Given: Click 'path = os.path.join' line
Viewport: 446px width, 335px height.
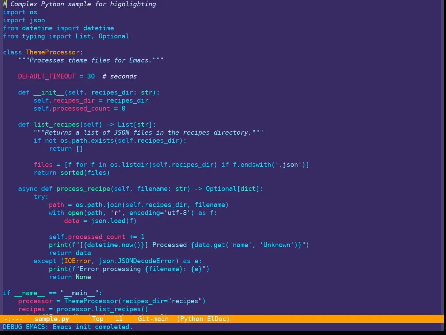Looking at the screenshot, I should click(139, 205).
